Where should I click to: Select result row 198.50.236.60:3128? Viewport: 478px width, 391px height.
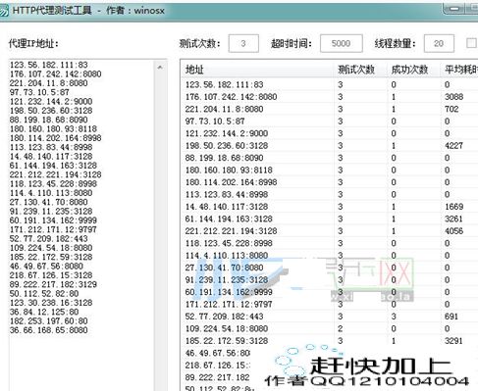click(x=330, y=146)
